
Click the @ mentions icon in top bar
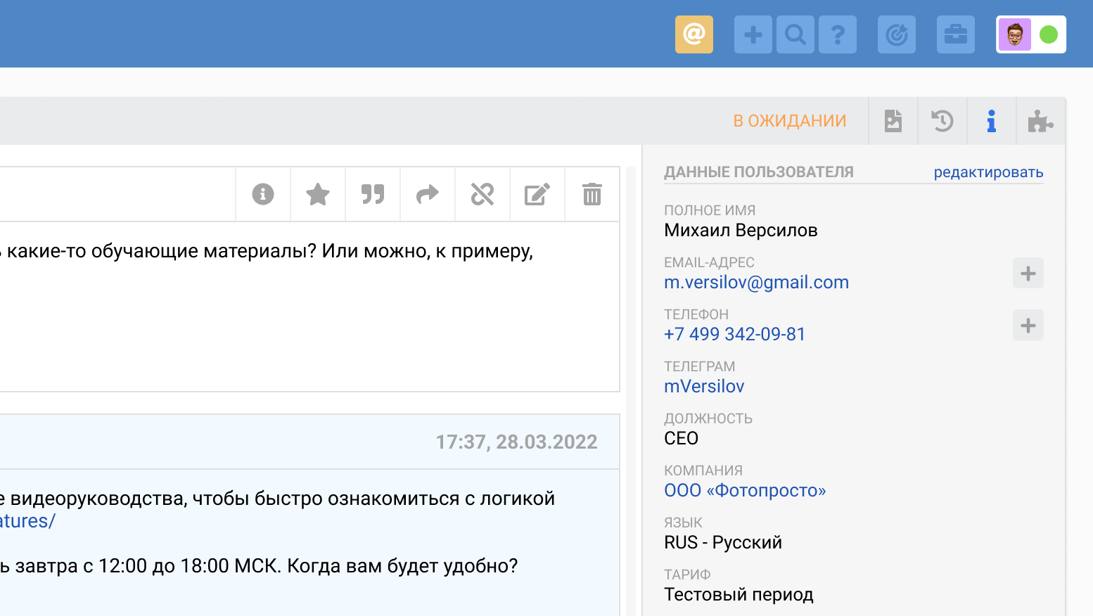point(694,34)
